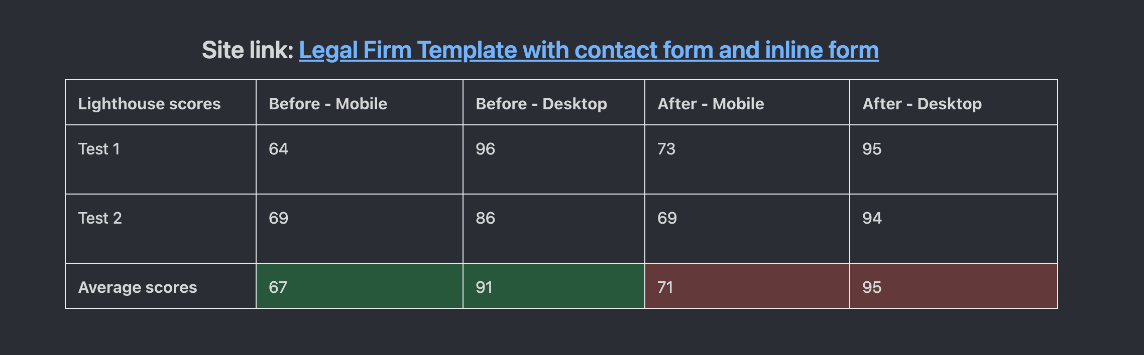The image size is (1144, 355).
Task: Click the After - Desktop column header
Action: pyautogui.click(x=954, y=102)
